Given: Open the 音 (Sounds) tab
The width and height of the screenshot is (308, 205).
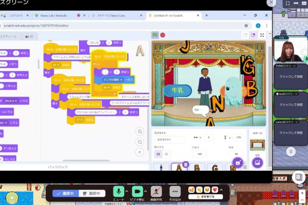Looking at the screenshot, I should pyautogui.click(x=29, y=36).
